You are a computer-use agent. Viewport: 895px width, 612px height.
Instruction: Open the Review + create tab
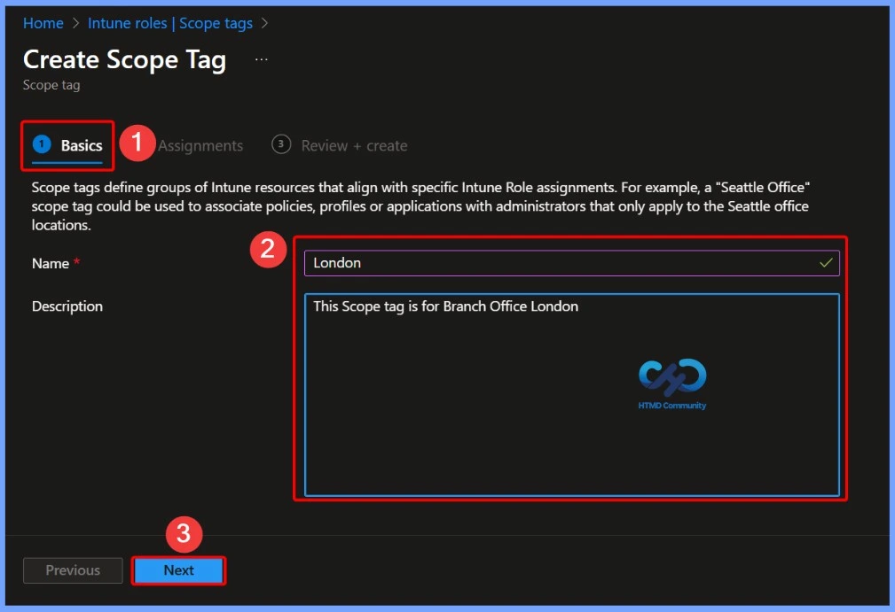[355, 145]
